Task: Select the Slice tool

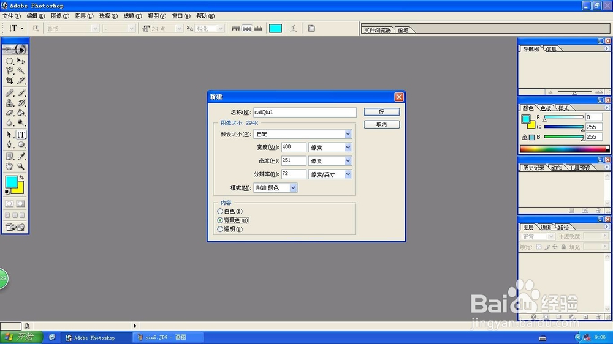Action: click(x=21, y=80)
